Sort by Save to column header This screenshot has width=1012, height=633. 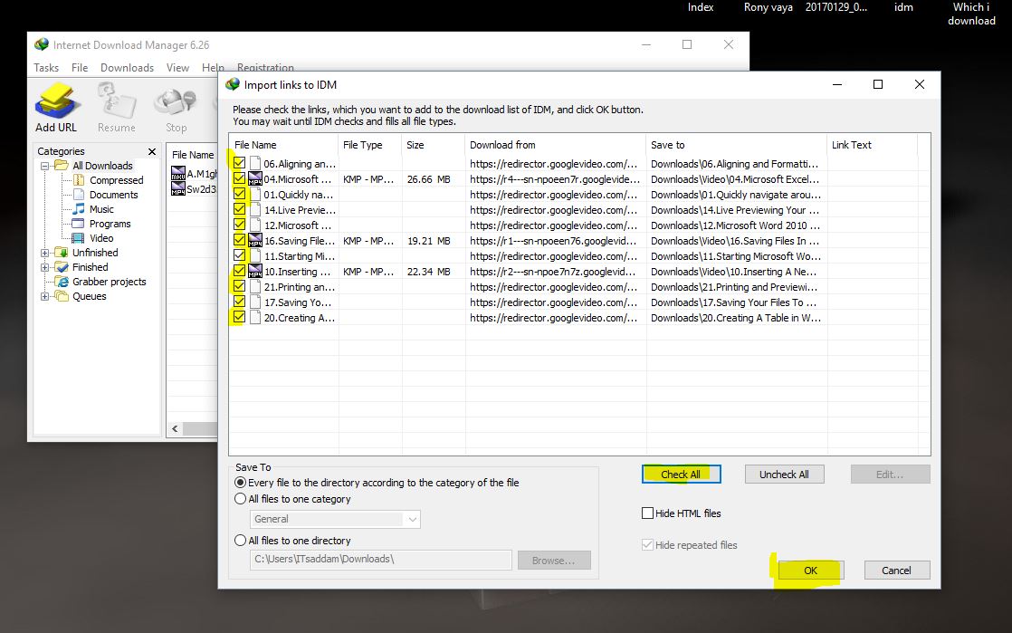coord(736,145)
